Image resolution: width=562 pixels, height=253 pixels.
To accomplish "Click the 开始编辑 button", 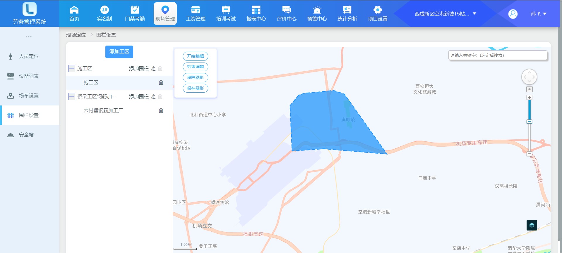I will point(195,56).
